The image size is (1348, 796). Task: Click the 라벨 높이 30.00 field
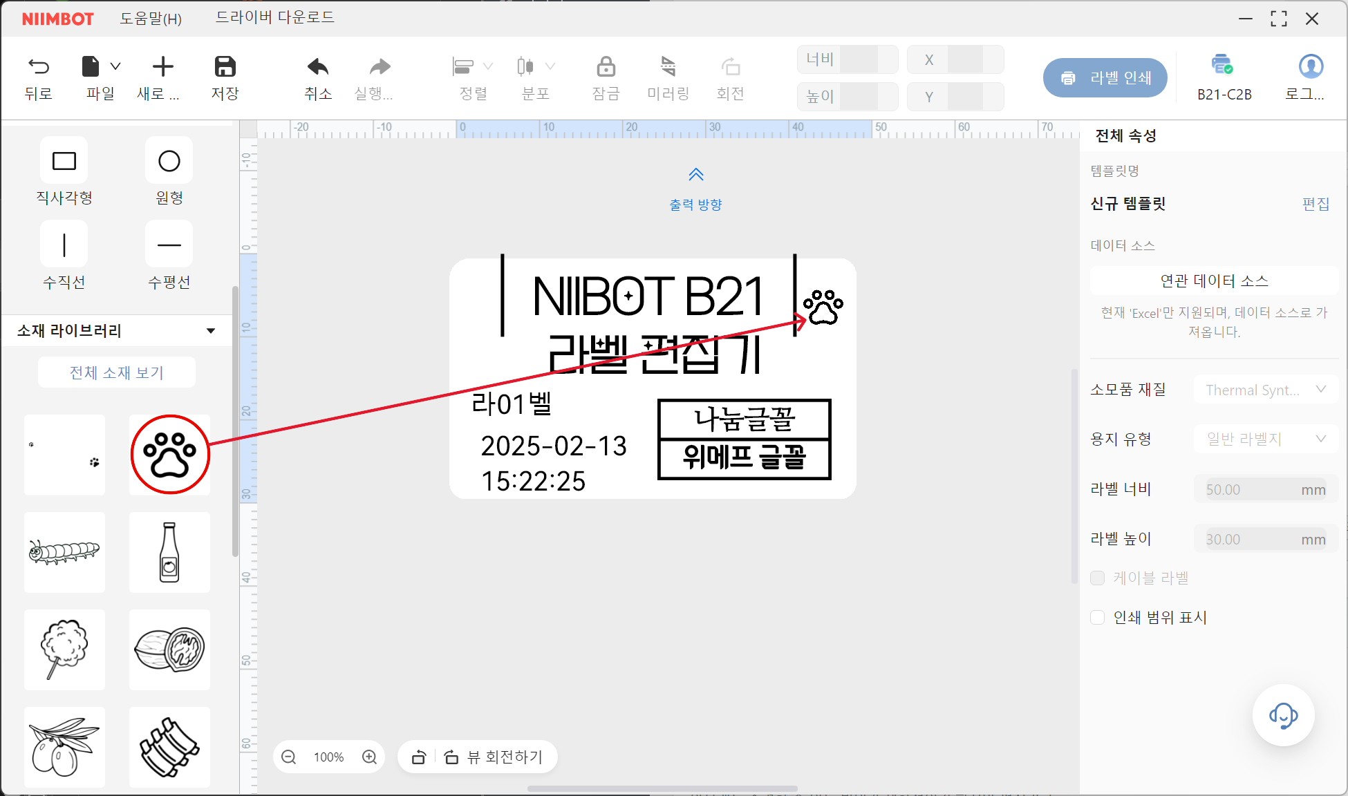click(x=1266, y=539)
